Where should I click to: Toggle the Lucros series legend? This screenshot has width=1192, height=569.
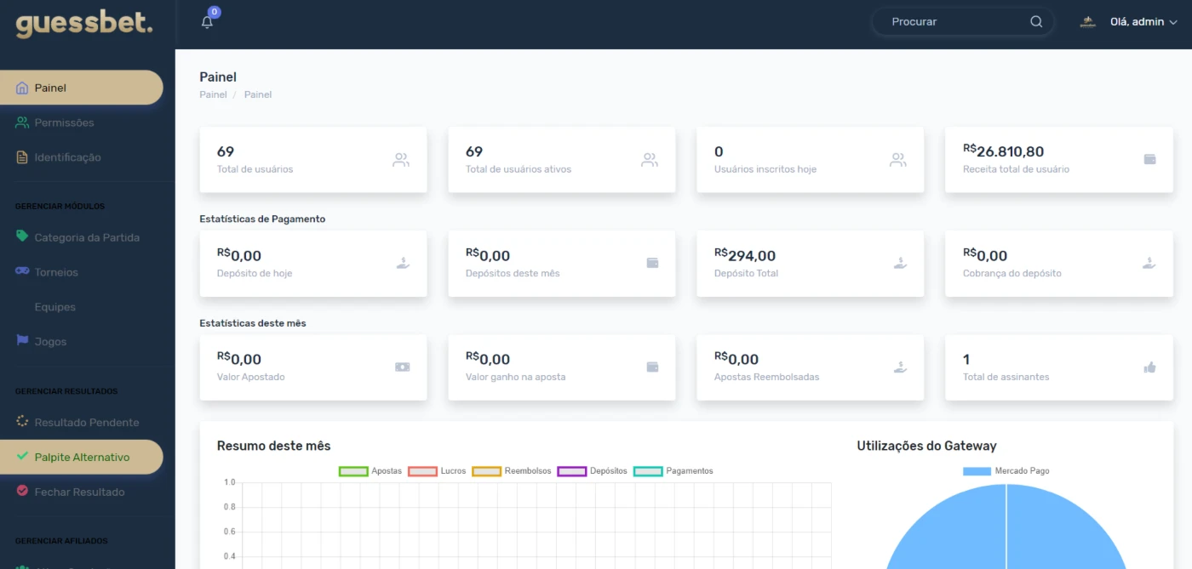(438, 471)
